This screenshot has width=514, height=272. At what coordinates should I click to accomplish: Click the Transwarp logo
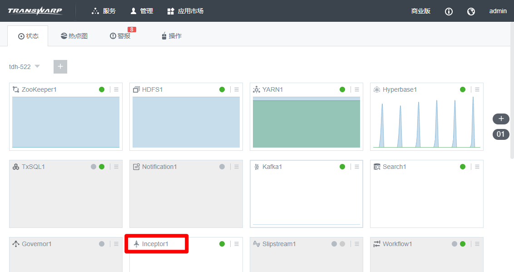pos(35,11)
